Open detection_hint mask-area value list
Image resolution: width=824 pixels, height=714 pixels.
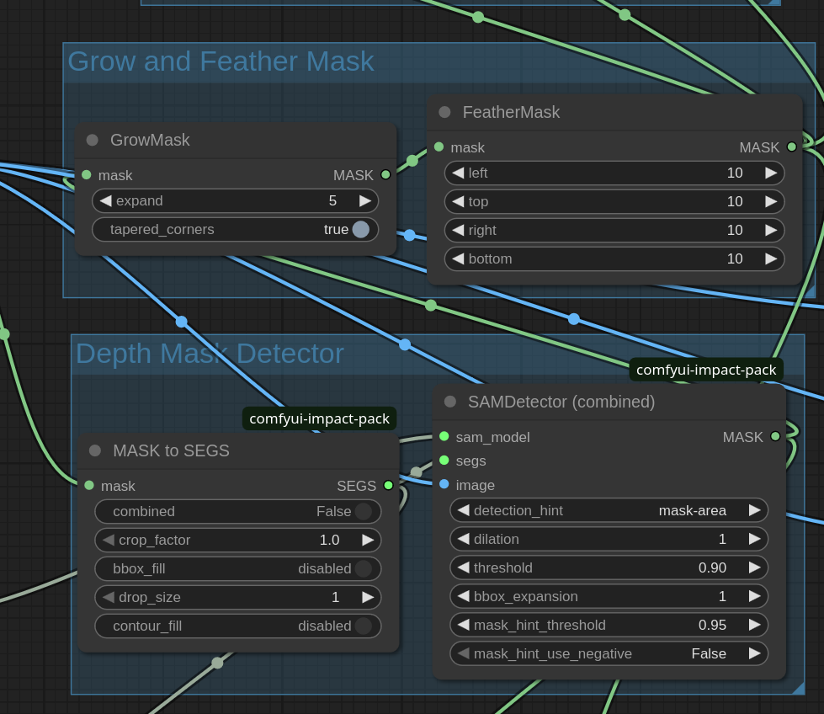coord(692,510)
